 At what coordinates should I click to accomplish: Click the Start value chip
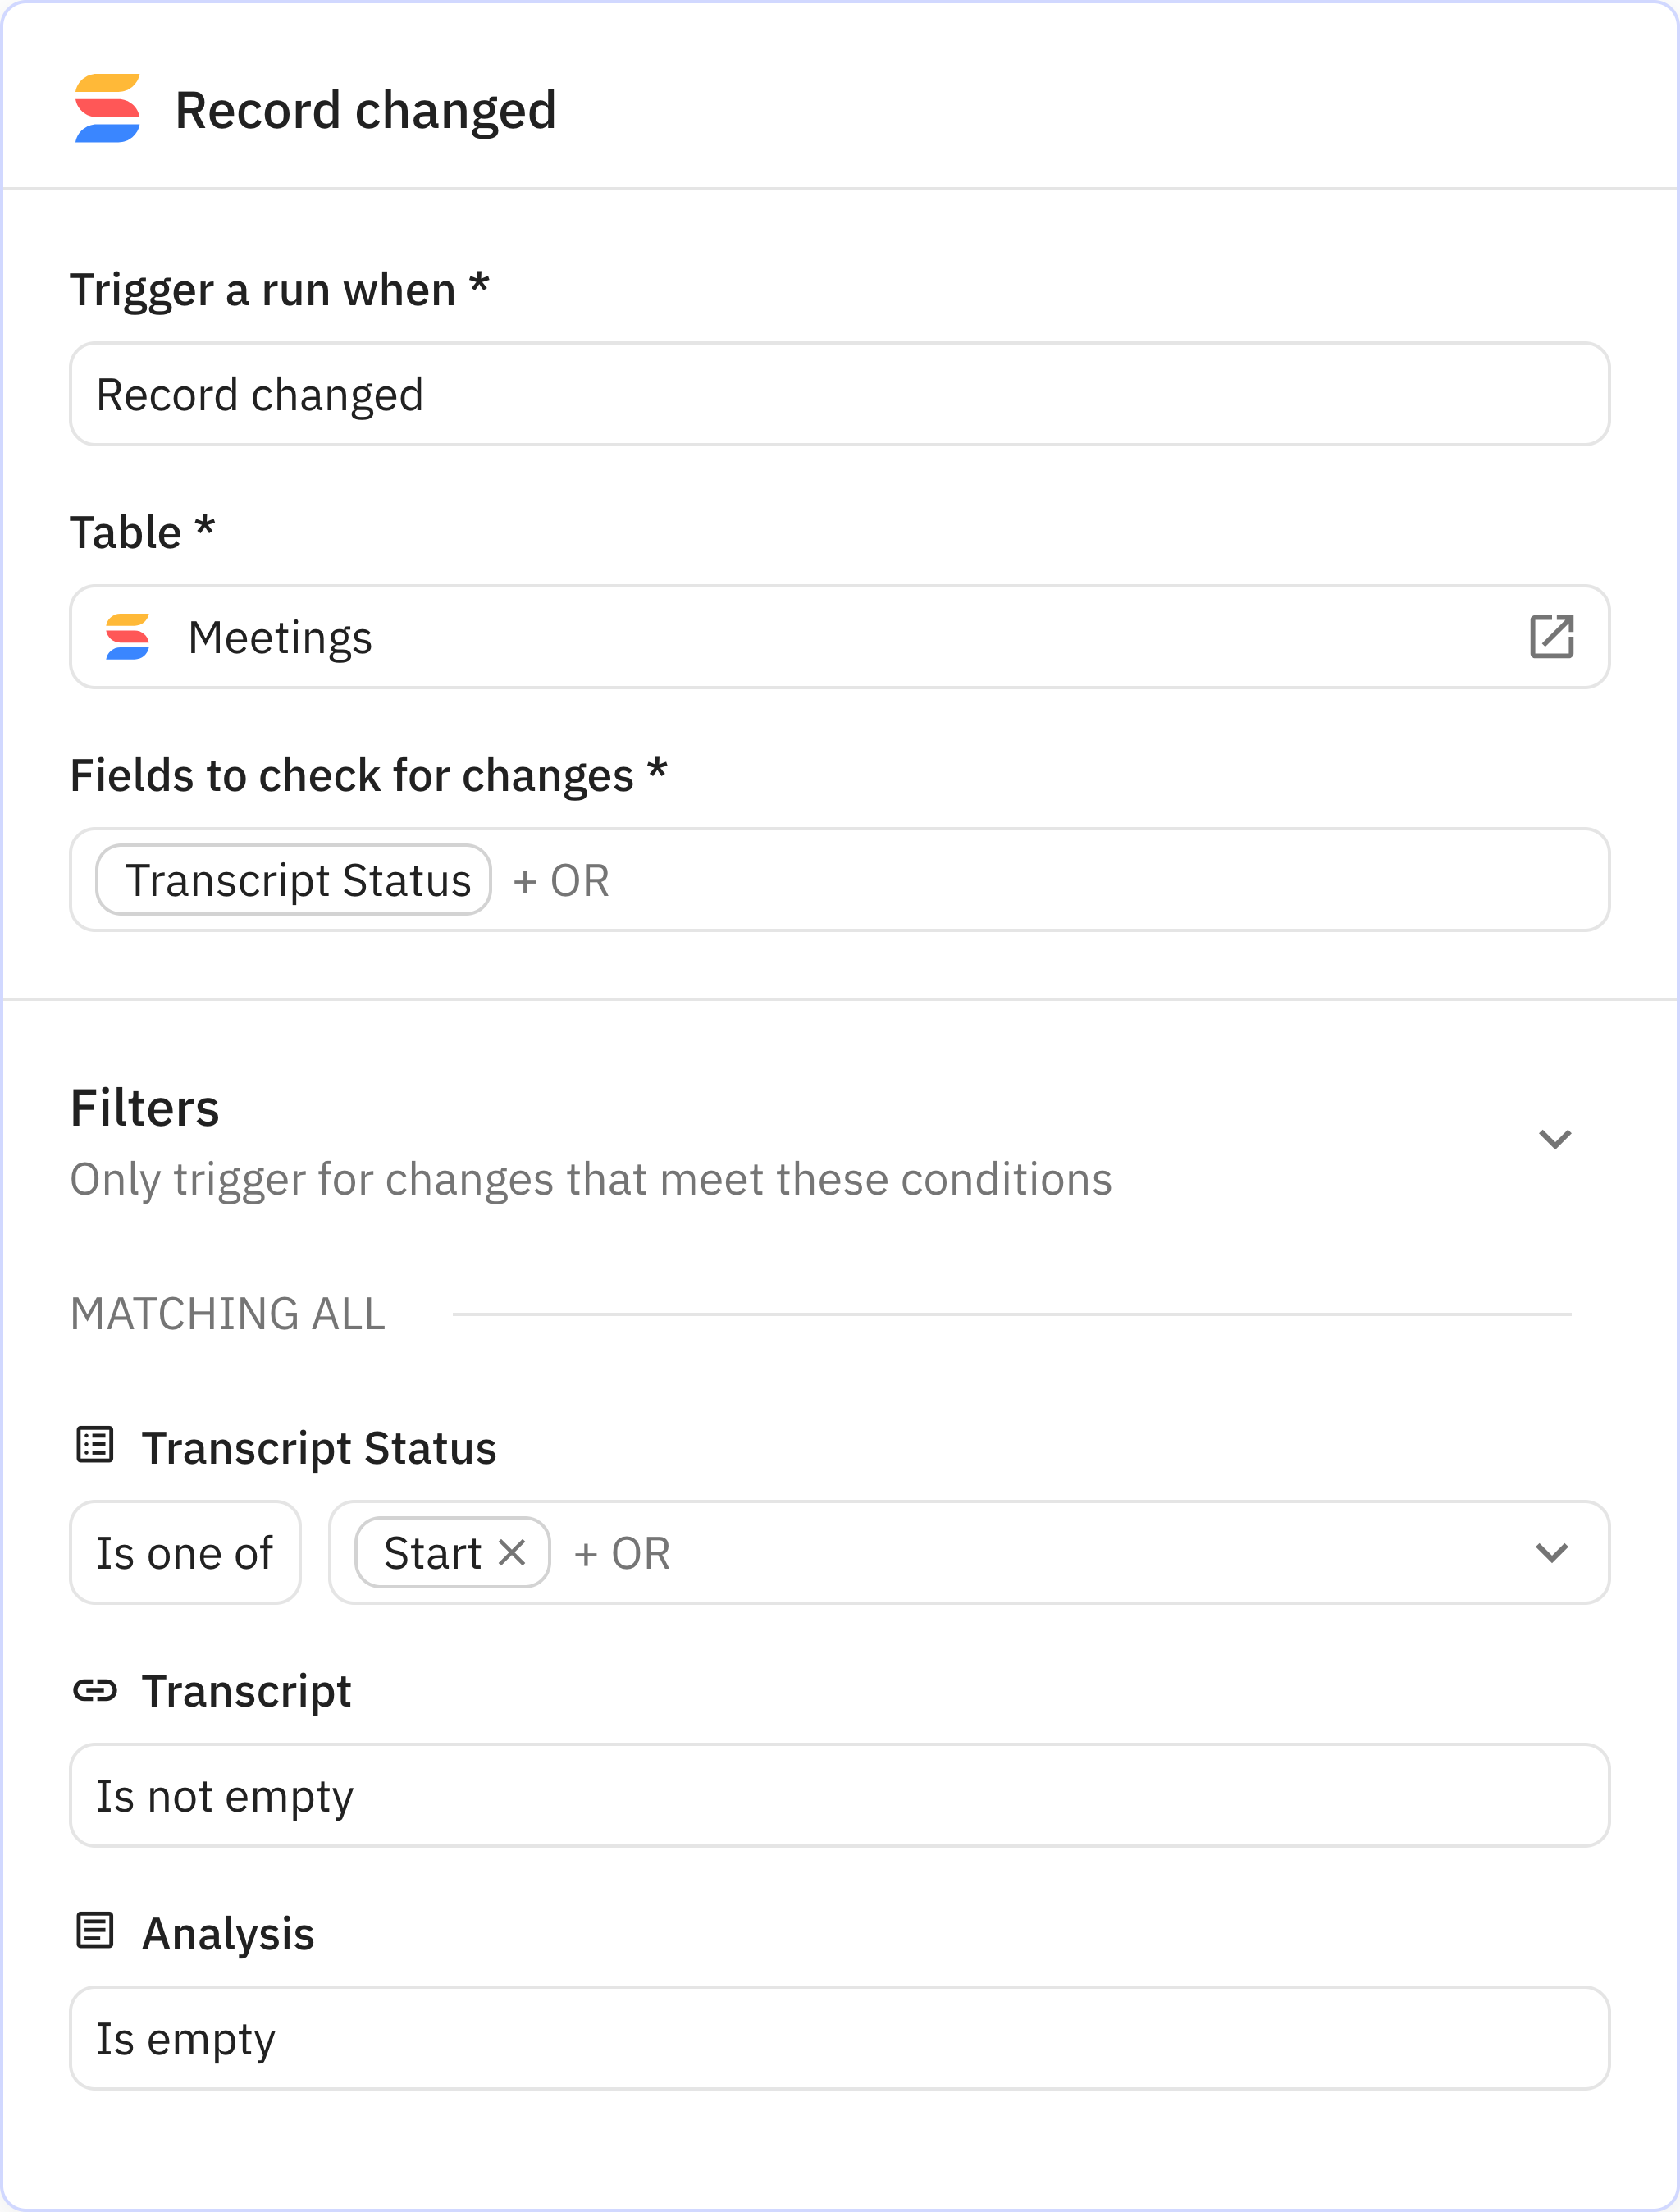433,1552
